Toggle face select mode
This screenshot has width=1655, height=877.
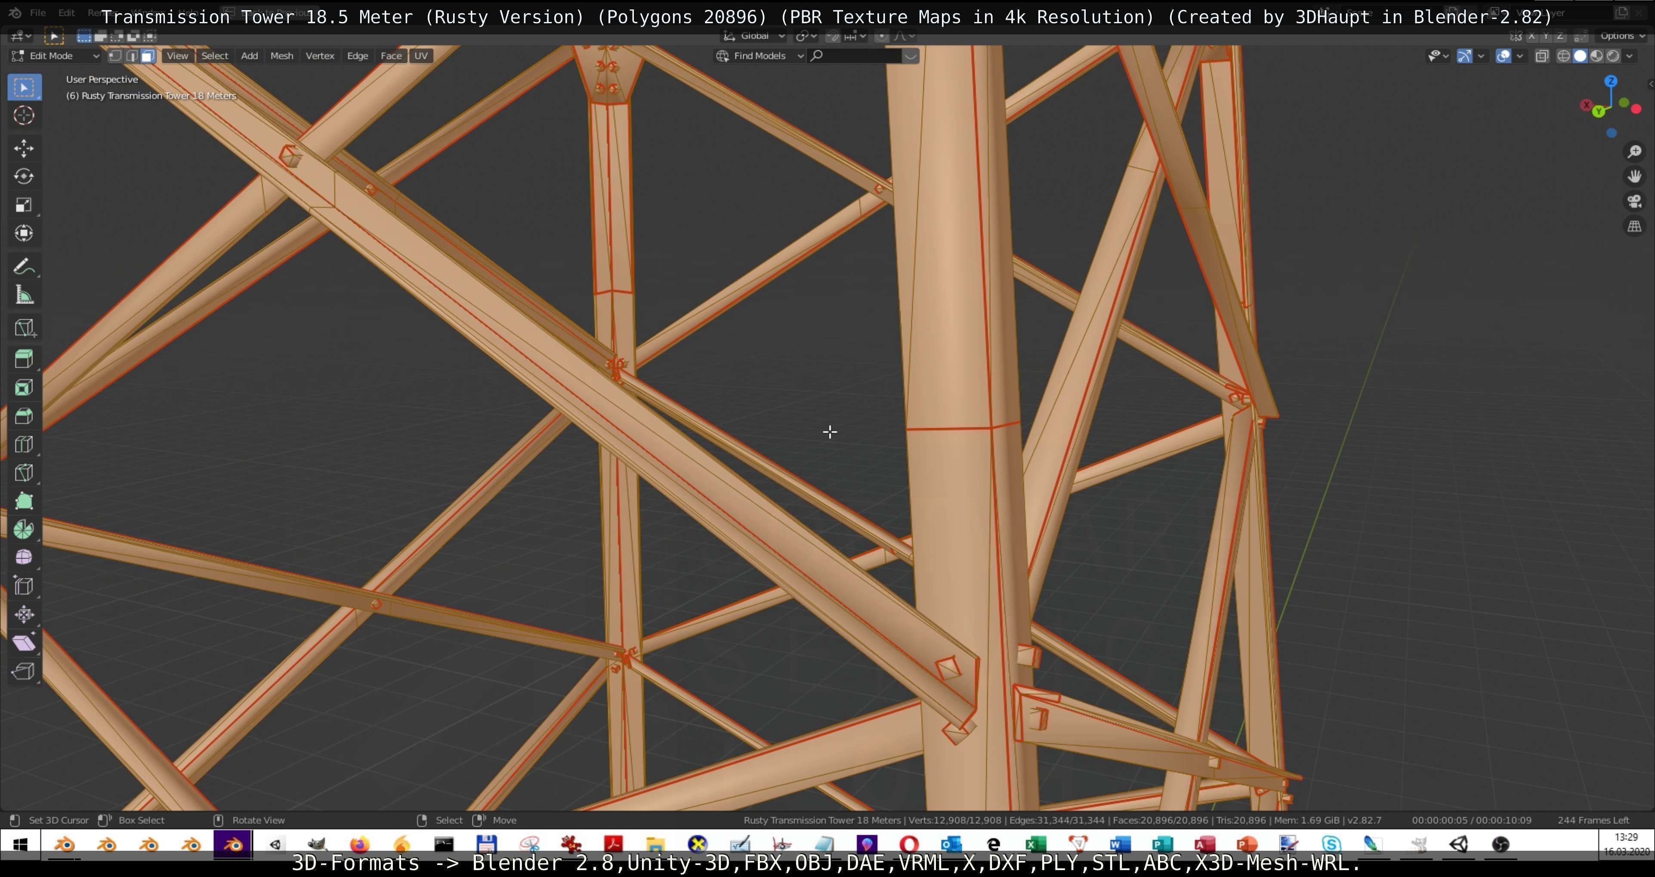pos(148,56)
